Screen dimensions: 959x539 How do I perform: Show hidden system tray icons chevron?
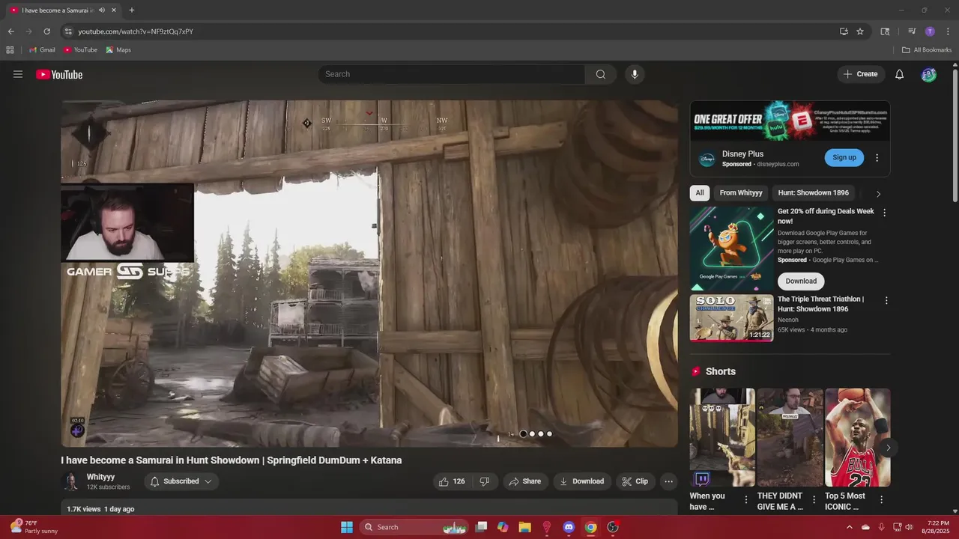[x=849, y=527]
